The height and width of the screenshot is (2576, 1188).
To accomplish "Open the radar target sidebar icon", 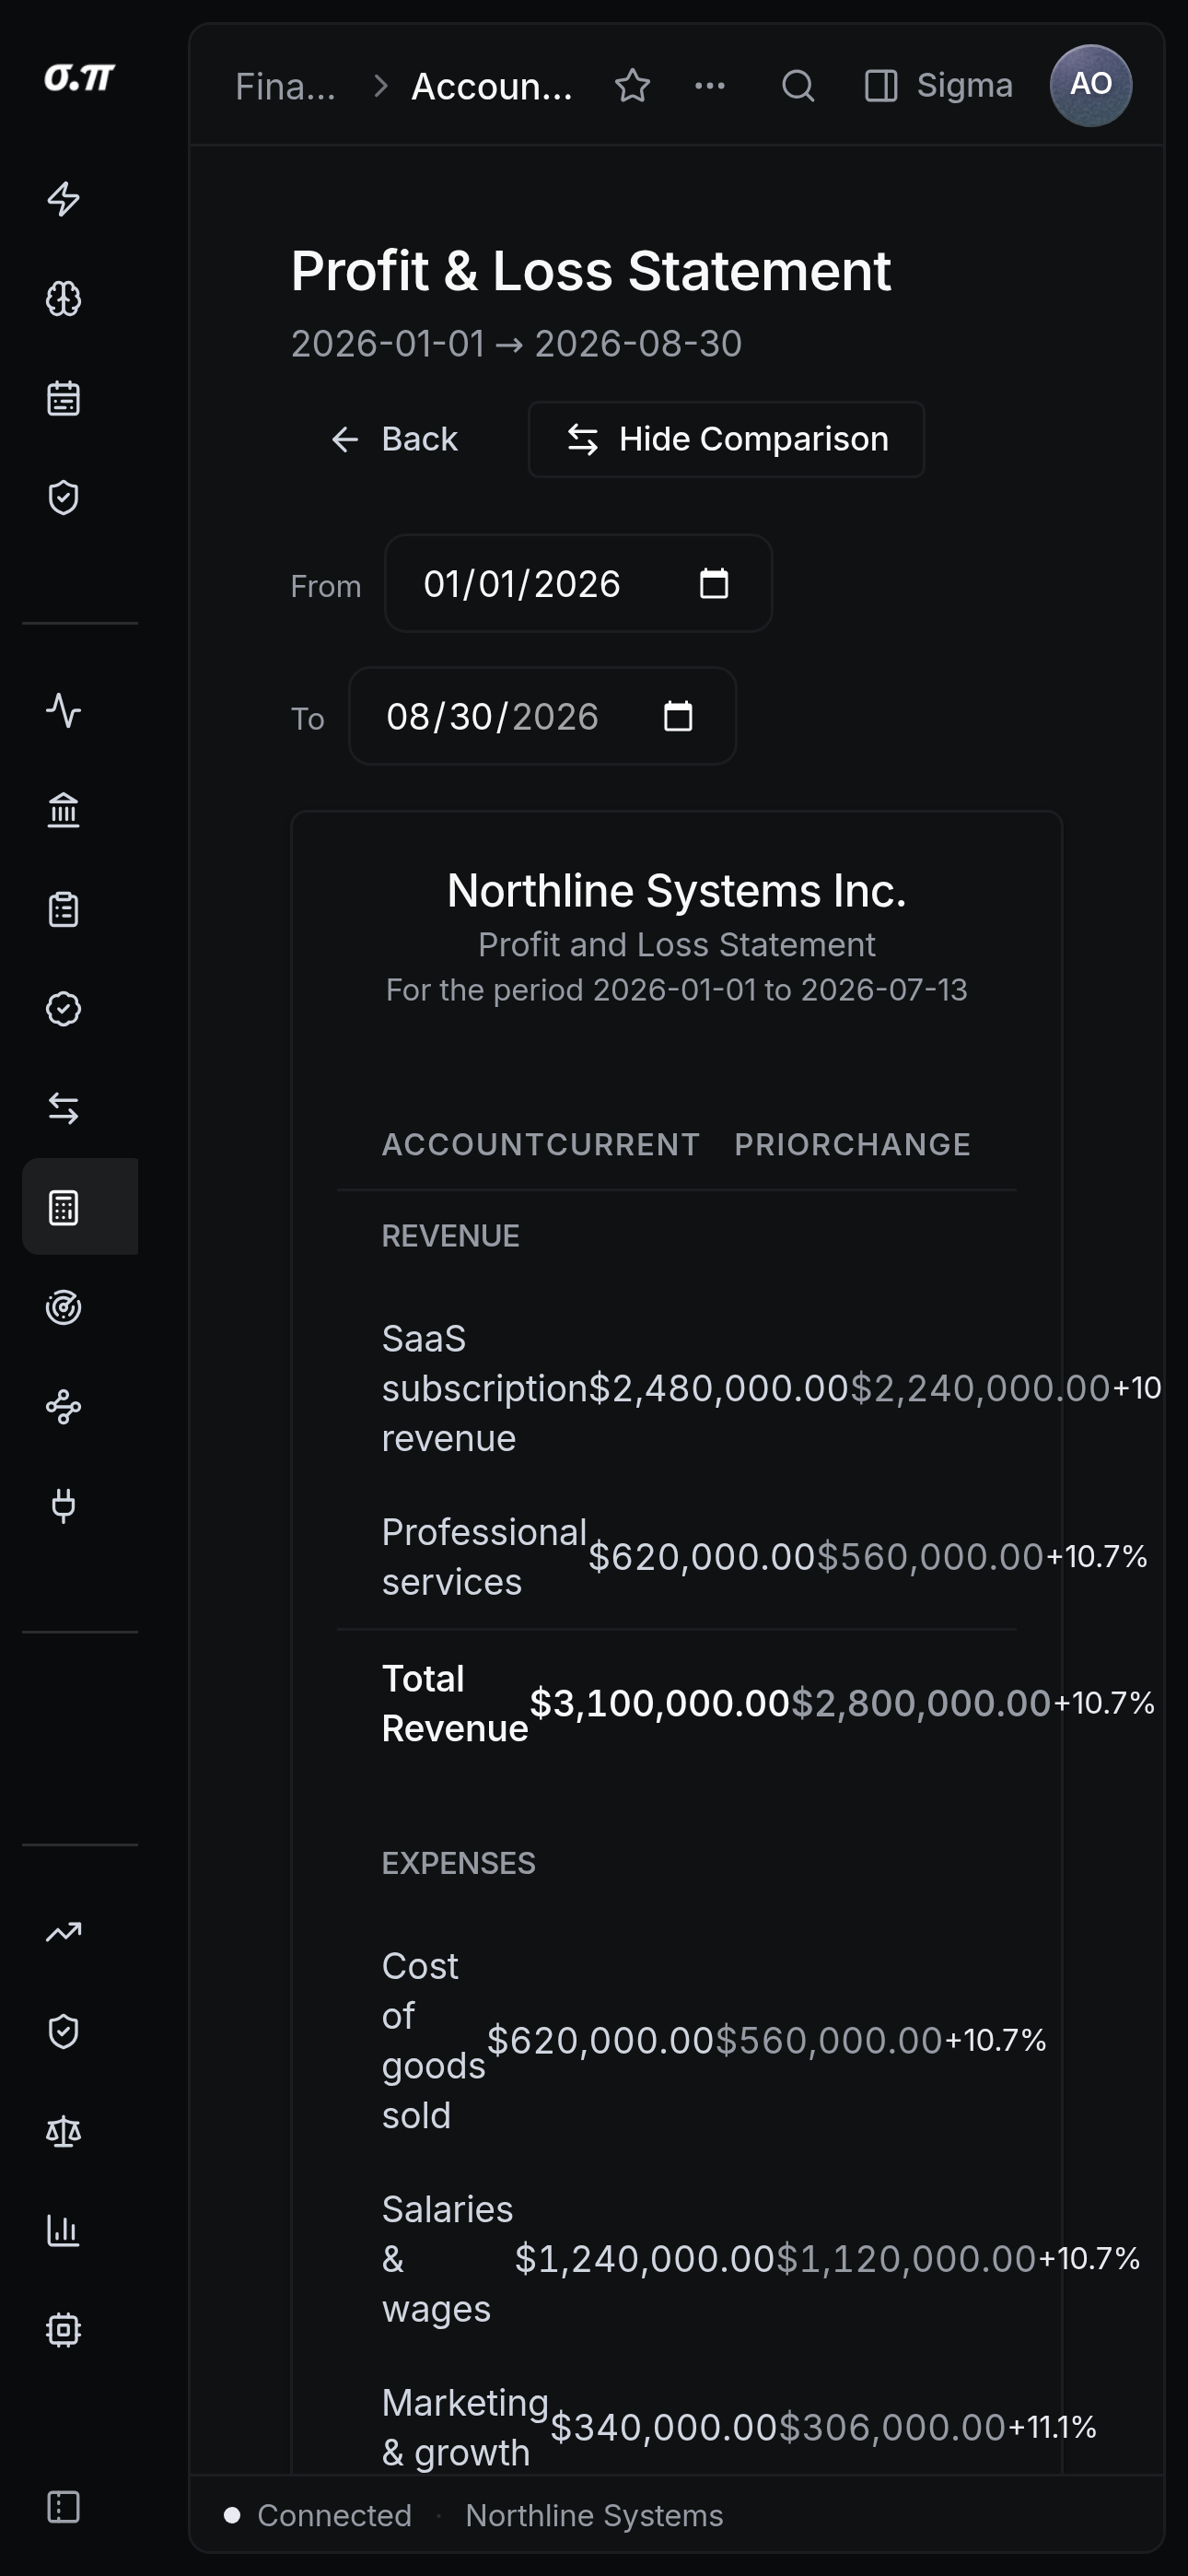I will (64, 1307).
